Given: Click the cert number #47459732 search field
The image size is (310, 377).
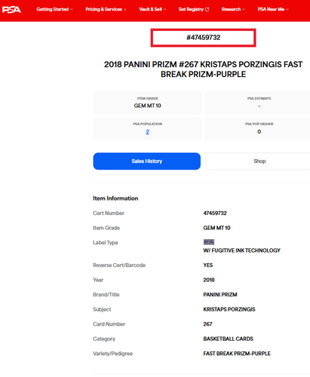Looking at the screenshot, I should pos(203,38).
